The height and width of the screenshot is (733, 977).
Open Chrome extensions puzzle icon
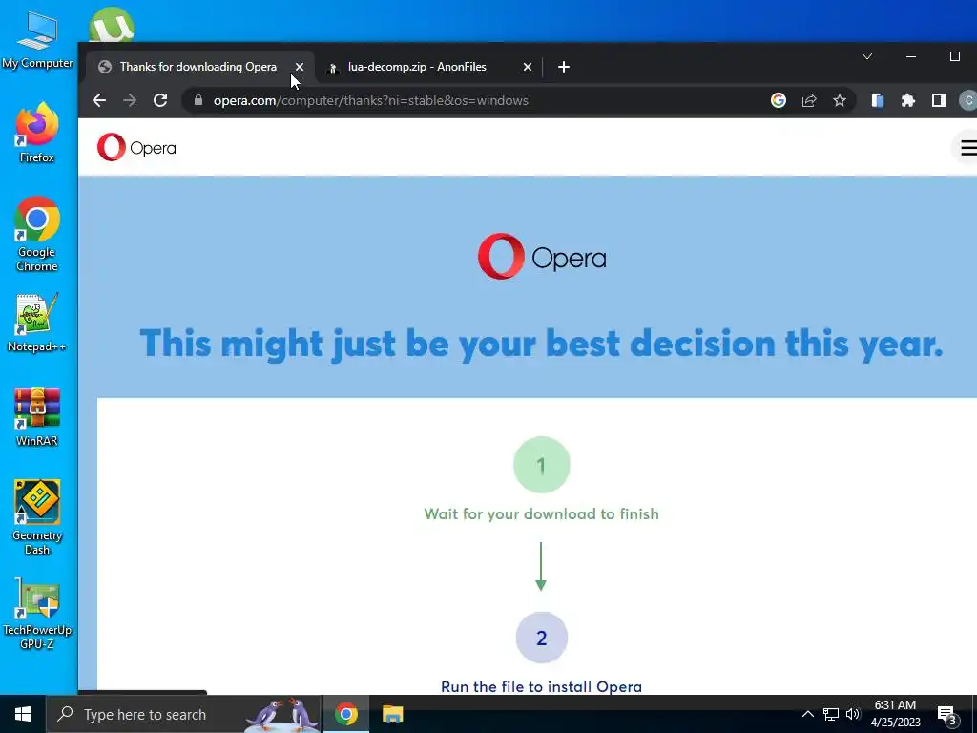point(908,100)
